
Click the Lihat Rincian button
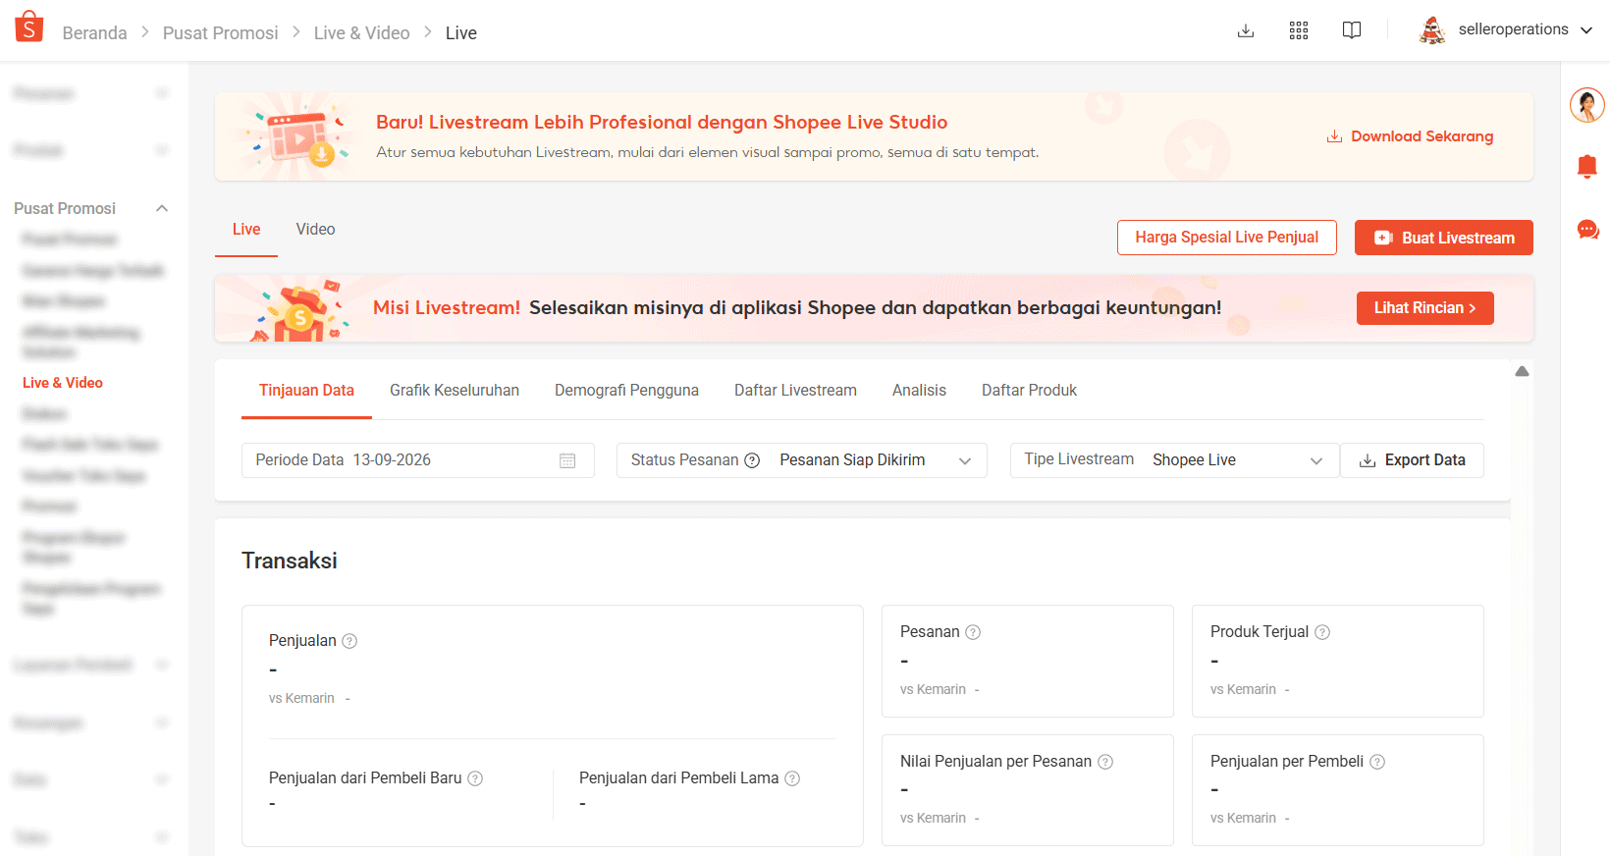tap(1425, 308)
